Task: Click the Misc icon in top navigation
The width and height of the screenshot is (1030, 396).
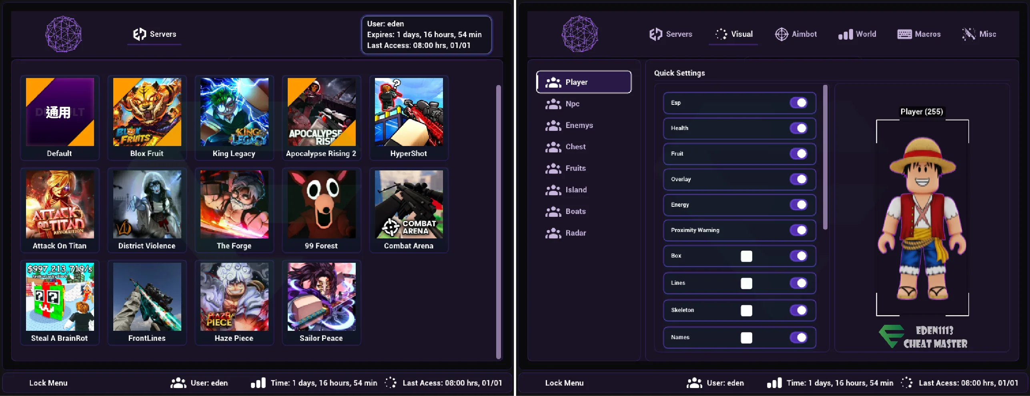Action: tap(968, 34)
